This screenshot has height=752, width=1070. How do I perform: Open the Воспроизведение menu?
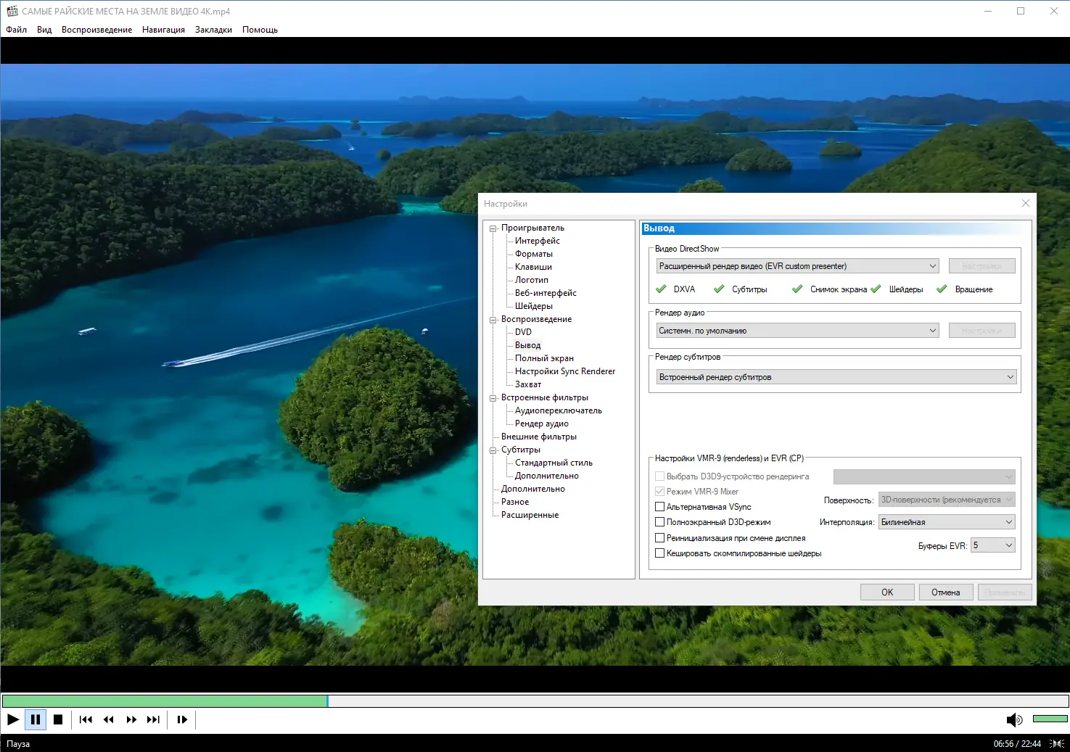[97, 30]
